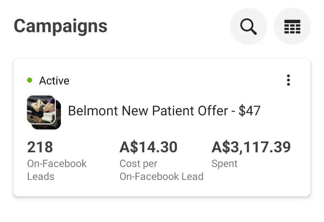This screenshot has width=324, height=222.
Task: Tap the Spent label
Action: 224,164
